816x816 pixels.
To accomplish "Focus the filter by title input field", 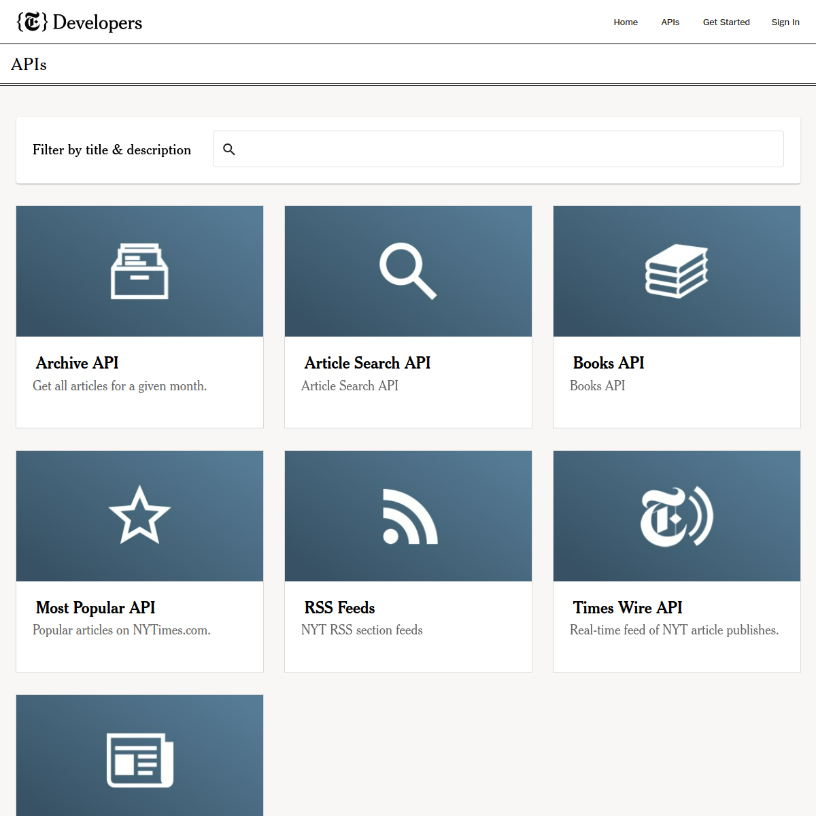I will pyautogui.click(x=510, y=150).
